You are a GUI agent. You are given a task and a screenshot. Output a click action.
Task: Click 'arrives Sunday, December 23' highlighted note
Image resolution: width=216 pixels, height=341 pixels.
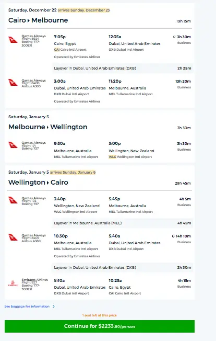pyautogui.click(x=83, y=10)
